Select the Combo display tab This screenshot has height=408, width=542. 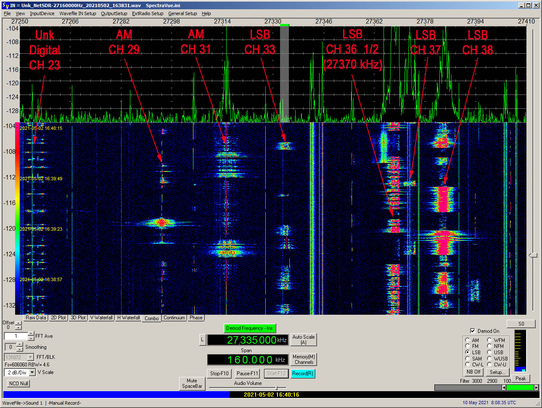click(152, 318)
